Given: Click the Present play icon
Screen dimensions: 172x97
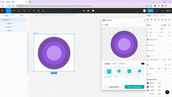Looking at the screenshot, I should [157, 11].
